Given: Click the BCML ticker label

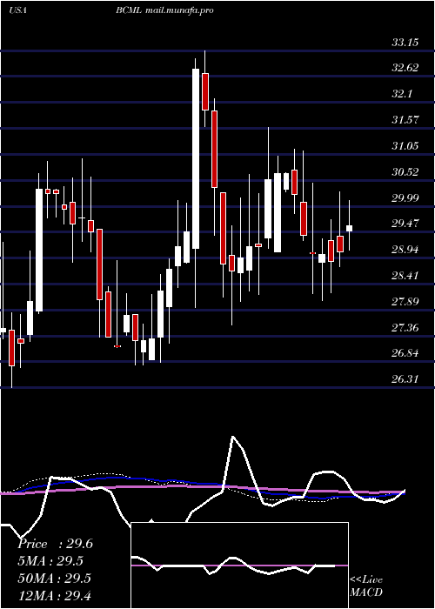Looking at the screenshot, I should 129,10.
